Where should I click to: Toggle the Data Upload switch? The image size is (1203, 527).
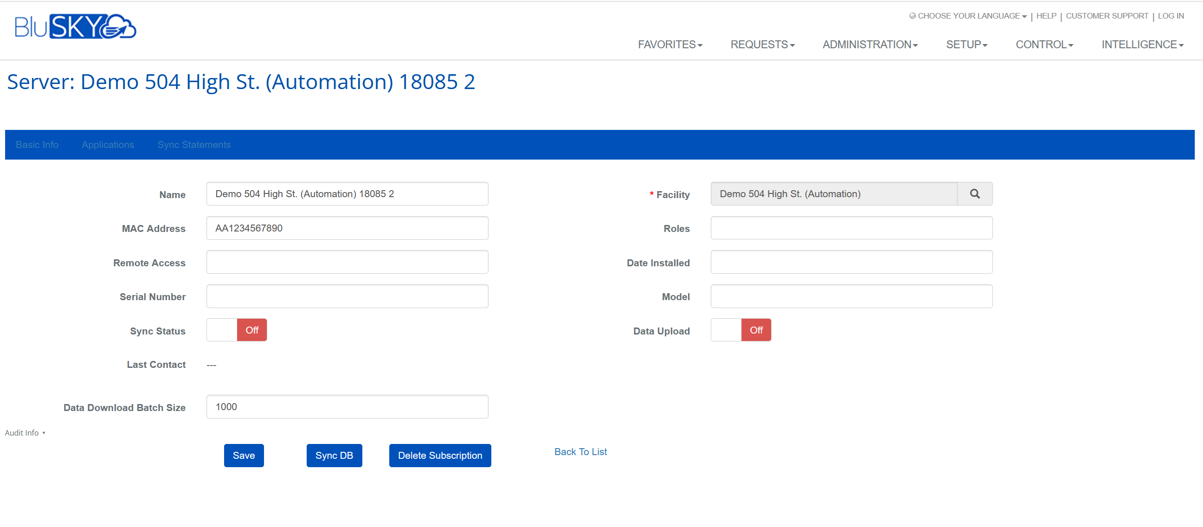click(740, 330)
